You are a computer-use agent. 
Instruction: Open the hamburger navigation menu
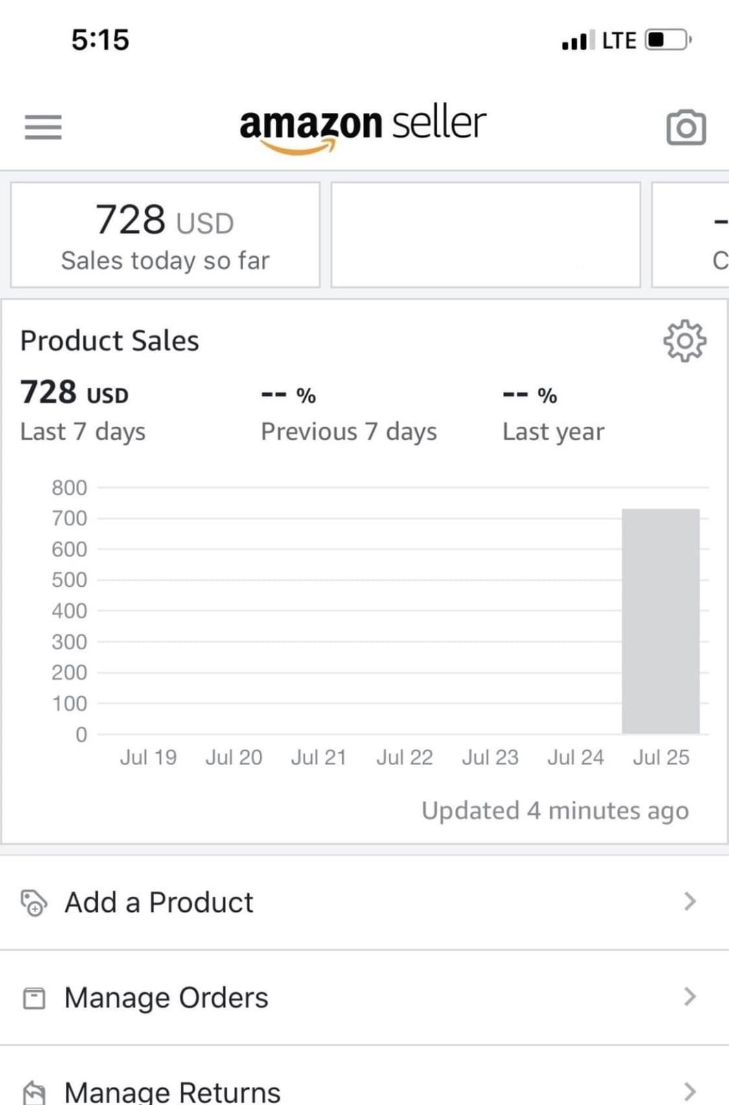43,126
